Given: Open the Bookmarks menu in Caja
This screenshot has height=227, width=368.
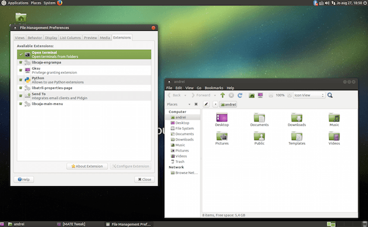Looking at the screenshot, I should coord(214,88).
